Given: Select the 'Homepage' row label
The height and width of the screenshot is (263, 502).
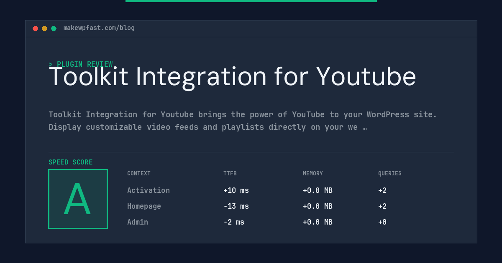Looking at the screenshot, I should pyautogui.click(x=144, y=206).
